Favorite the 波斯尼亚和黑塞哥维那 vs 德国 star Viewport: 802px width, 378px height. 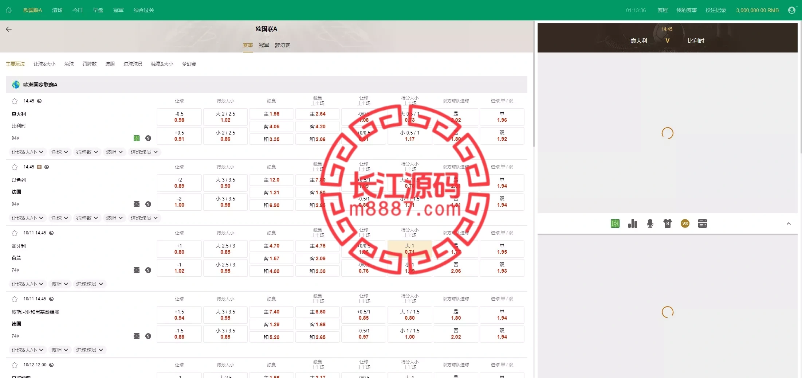[15, 299]
